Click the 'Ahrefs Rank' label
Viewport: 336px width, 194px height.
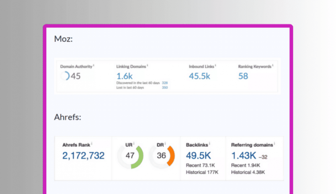click(x=76, y=145)
